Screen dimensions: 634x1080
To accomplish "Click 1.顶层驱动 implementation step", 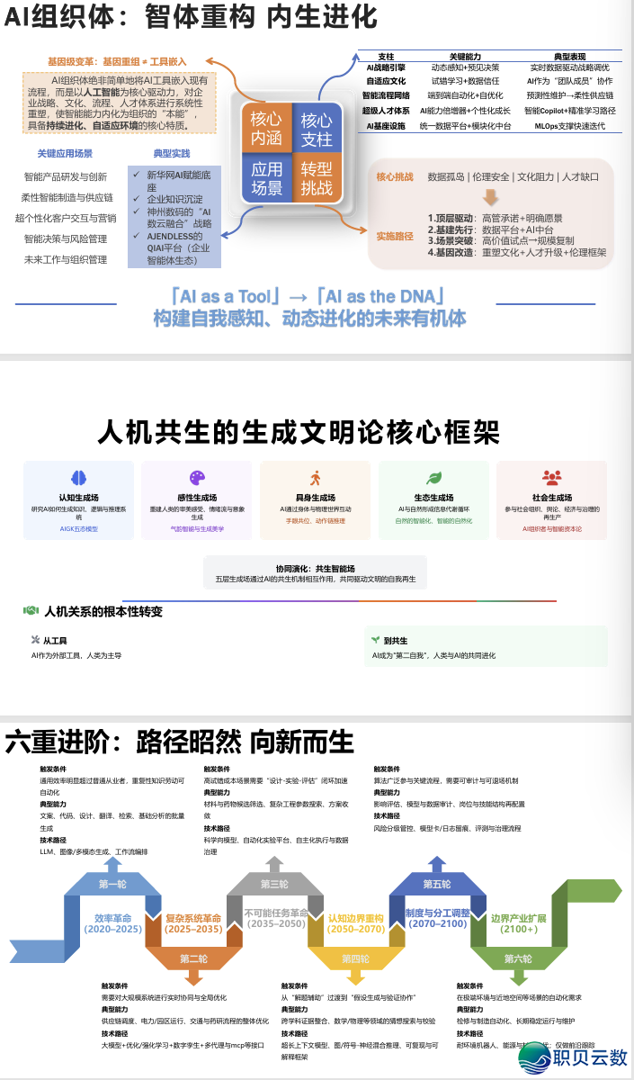I will (496, 218).
